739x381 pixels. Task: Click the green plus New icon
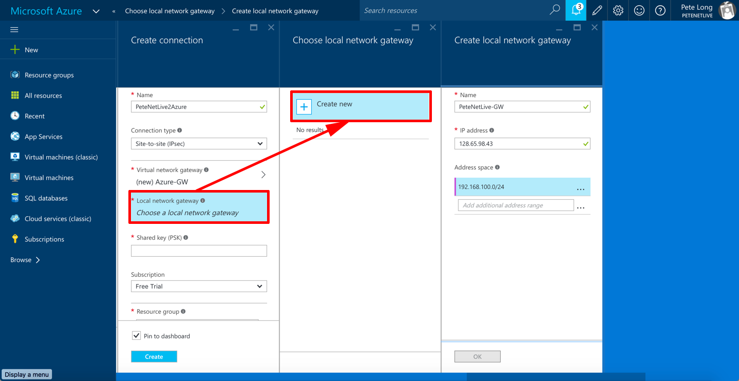[15, 50]
